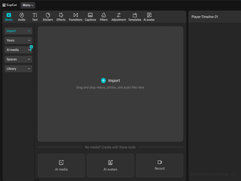Screen dimensions: 241x181
Task: Open the Text tool panel
Action: point(35,17)
